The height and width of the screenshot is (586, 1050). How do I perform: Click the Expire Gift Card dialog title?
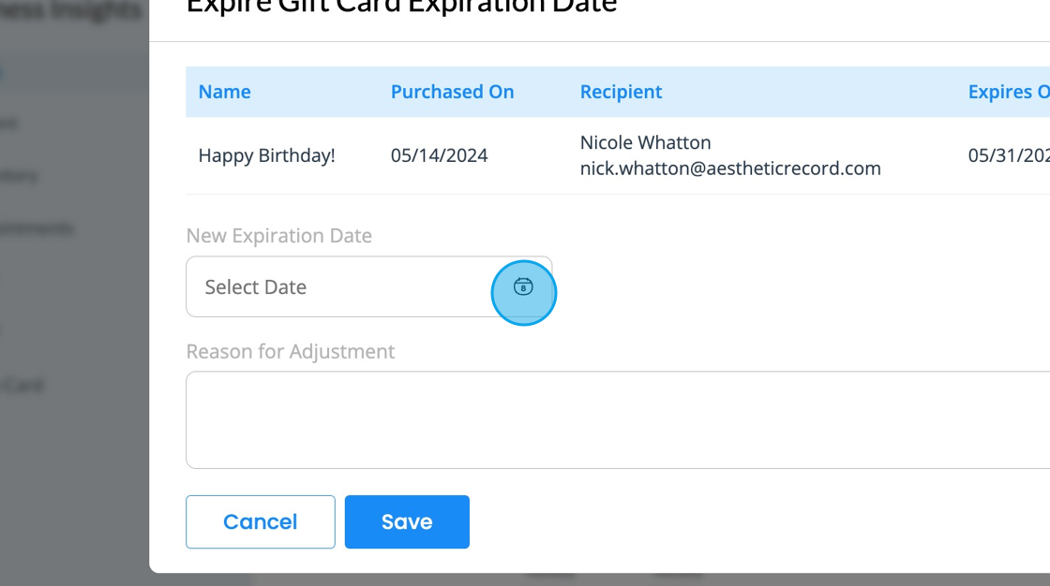(x=401, y=7)
